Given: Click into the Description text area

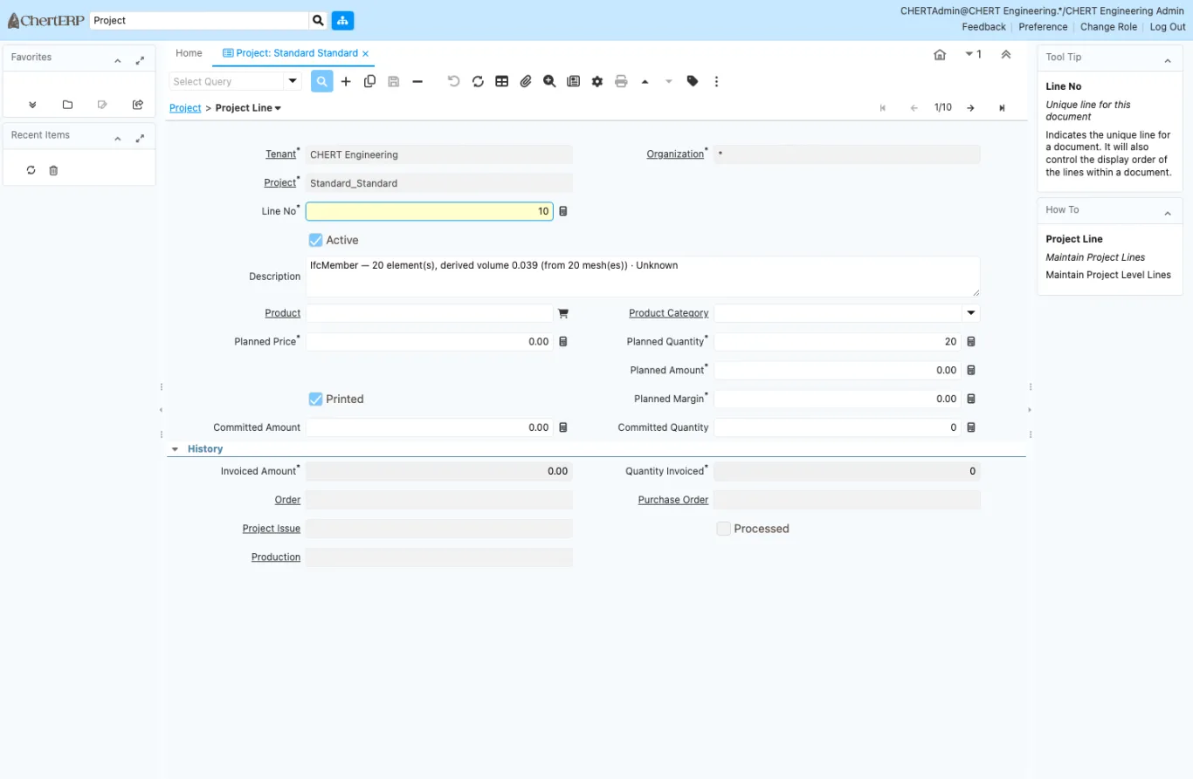Looking at the screenshot, I should [x=643, y=277].
